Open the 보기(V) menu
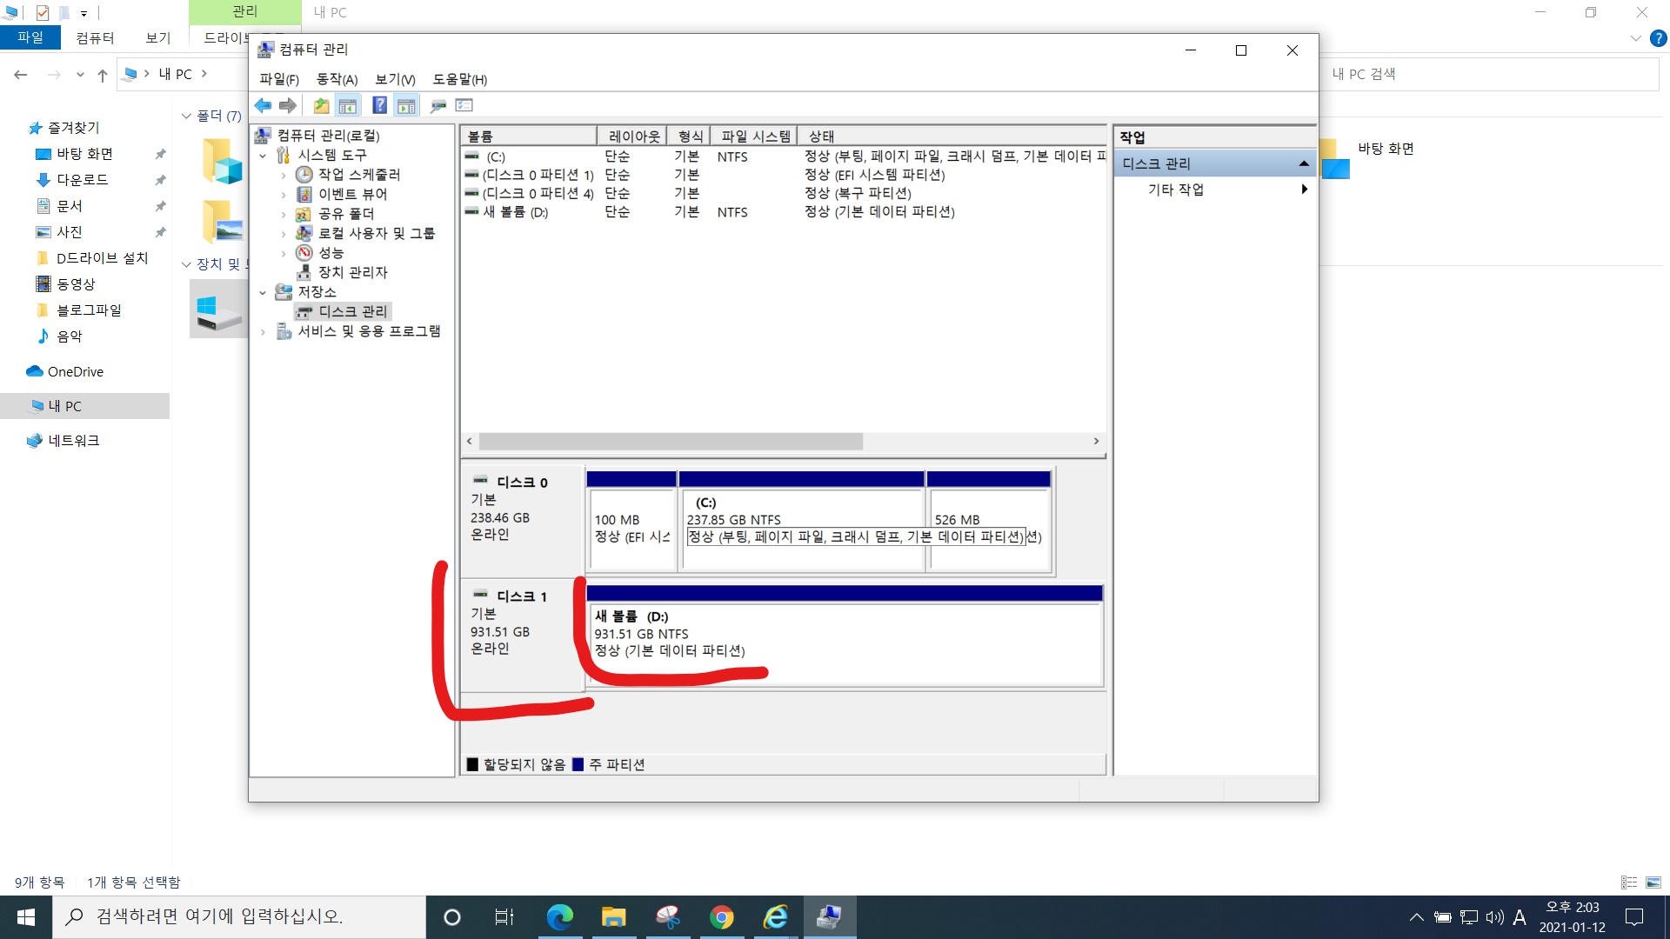 tap(395, 79)
